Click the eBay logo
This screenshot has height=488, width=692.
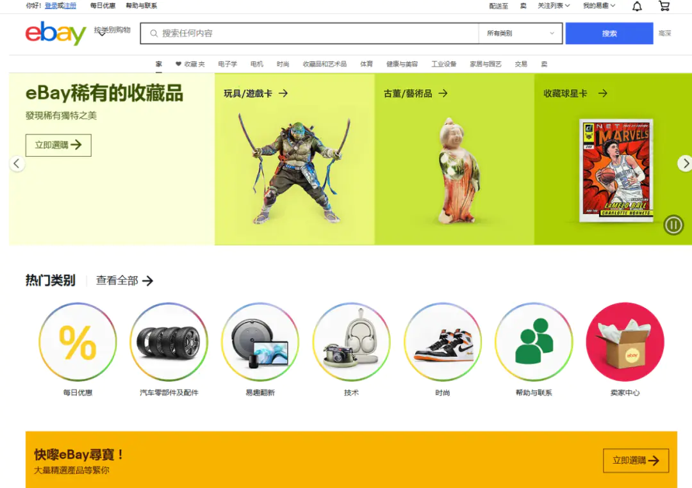[x=56, y=33]
